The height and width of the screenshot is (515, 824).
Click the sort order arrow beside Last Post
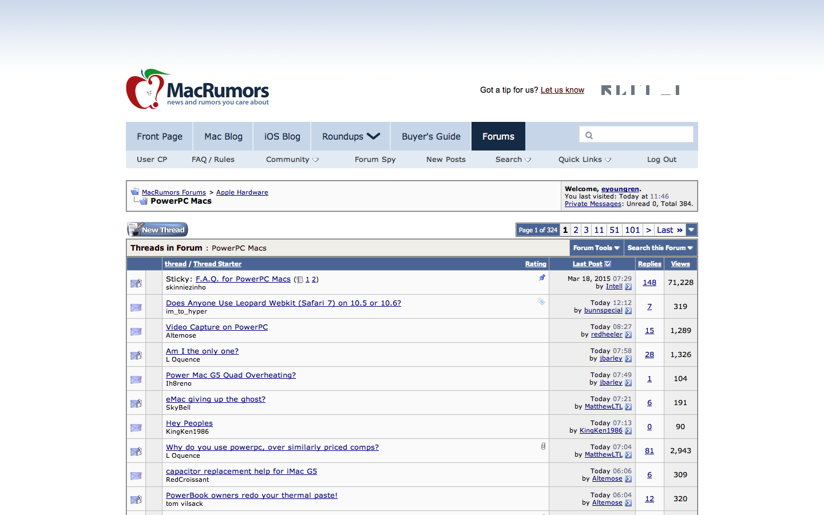pos(608,264)
